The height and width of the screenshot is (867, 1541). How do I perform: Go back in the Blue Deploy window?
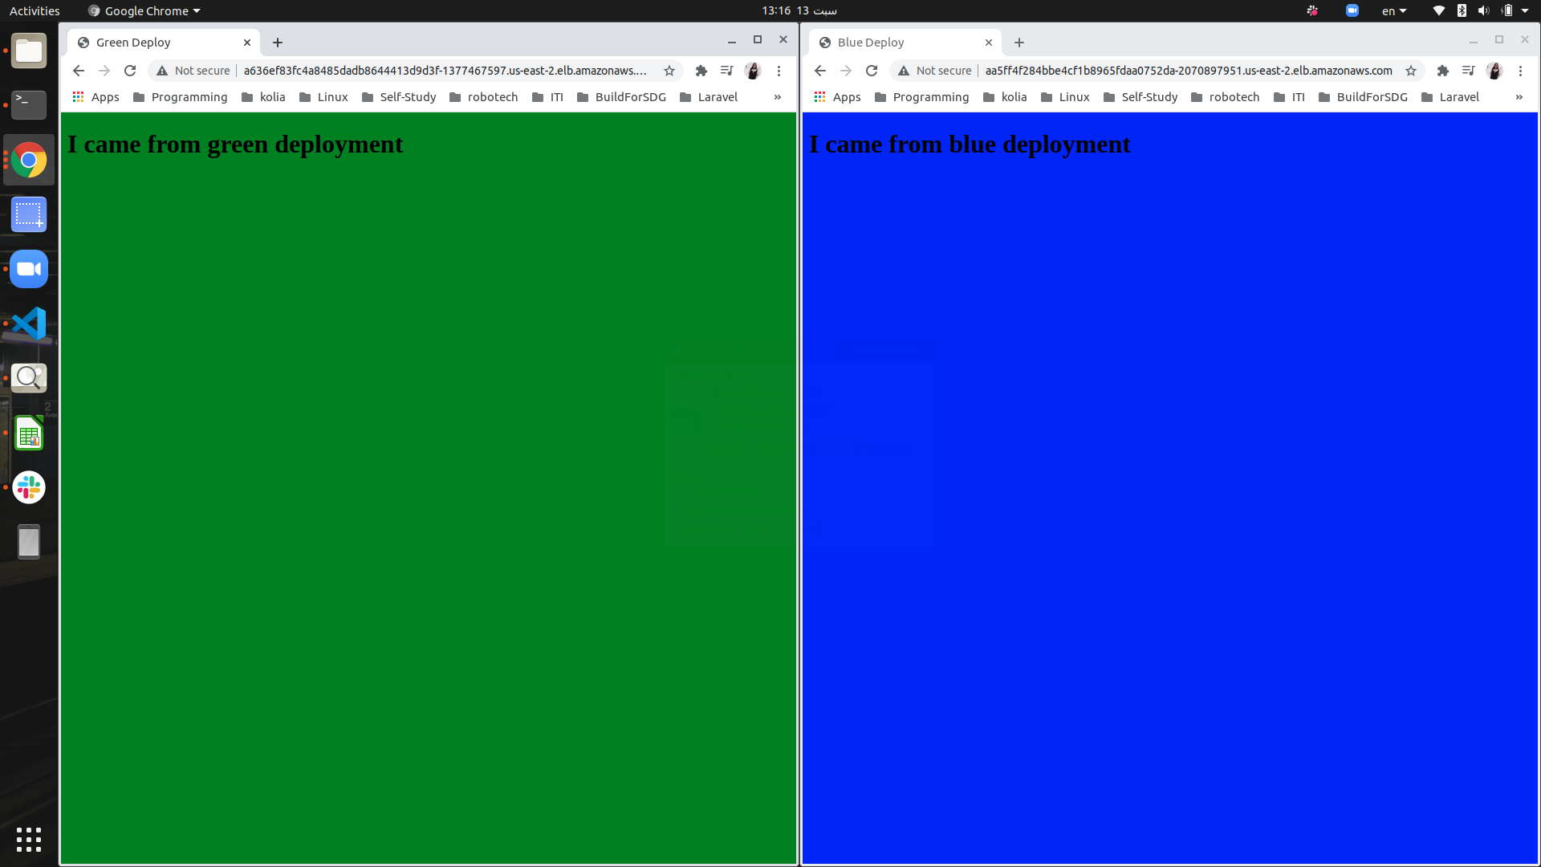pos(819,71)
